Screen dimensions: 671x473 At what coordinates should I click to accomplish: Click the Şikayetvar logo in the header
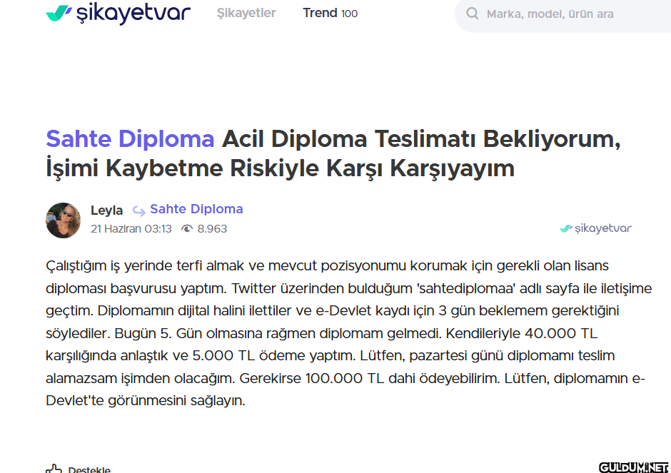tap(118, 13)
